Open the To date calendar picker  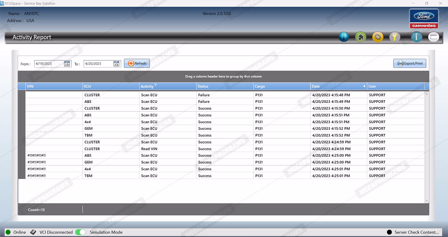(x=116, y=64)
